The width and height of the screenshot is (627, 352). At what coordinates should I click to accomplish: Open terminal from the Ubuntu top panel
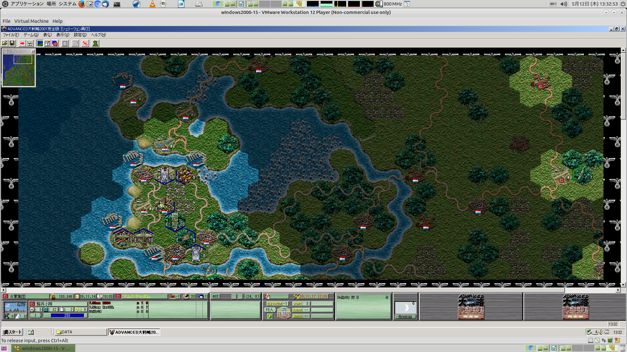[x=117, y=4]
